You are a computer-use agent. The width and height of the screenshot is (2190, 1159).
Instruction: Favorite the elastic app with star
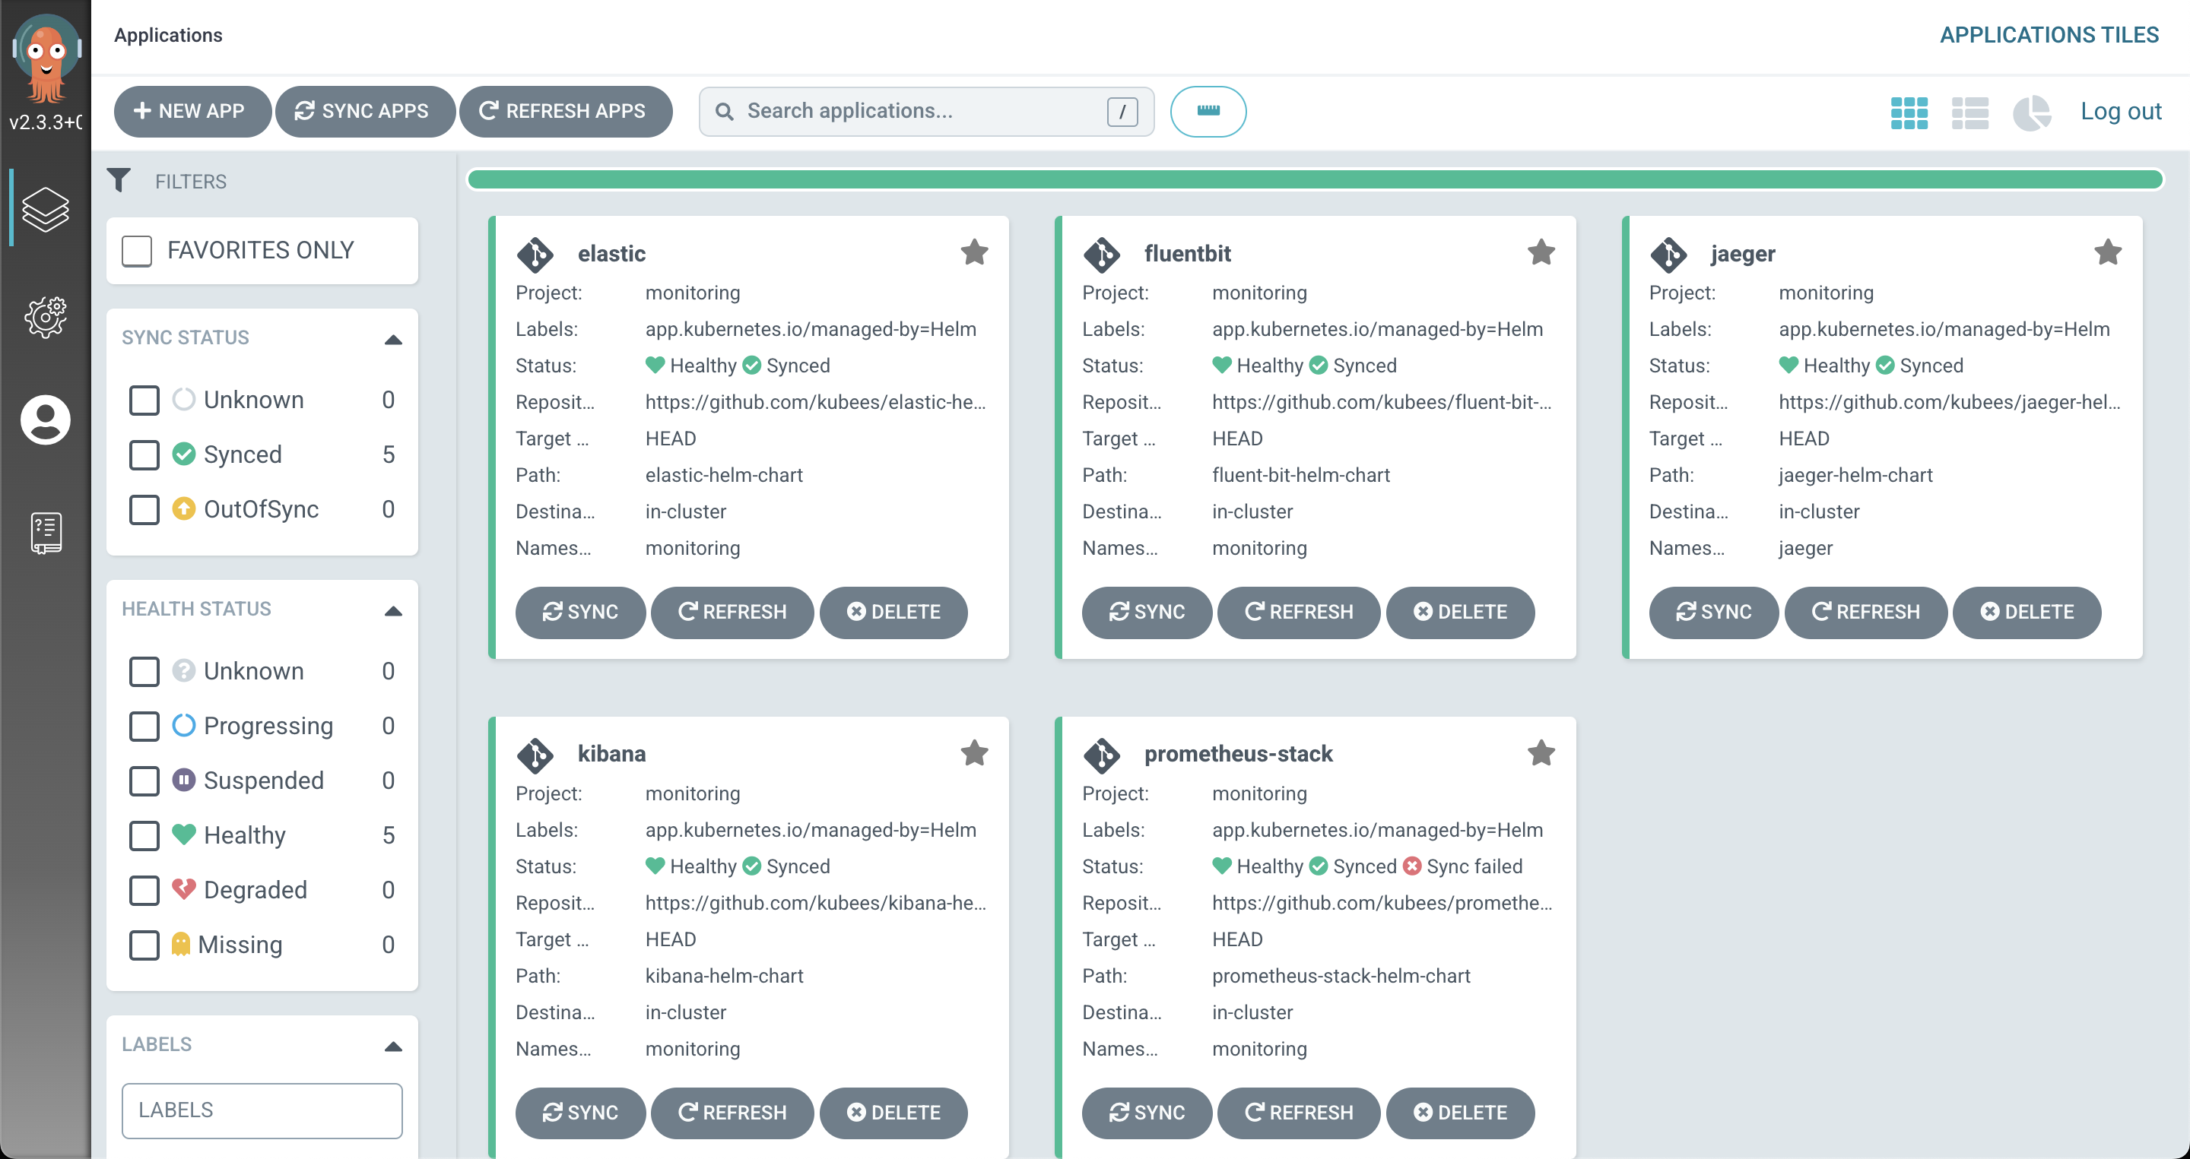click(x=974, y=252)
